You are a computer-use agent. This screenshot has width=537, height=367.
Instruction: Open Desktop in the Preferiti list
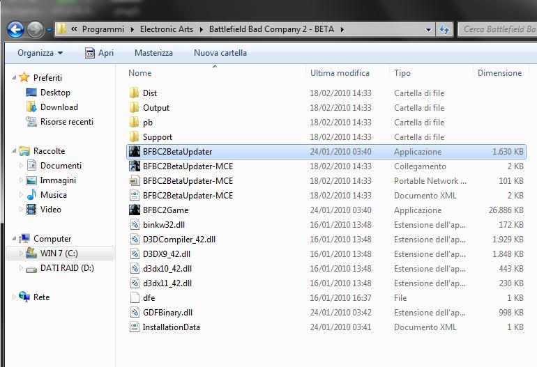coord(55,93)
